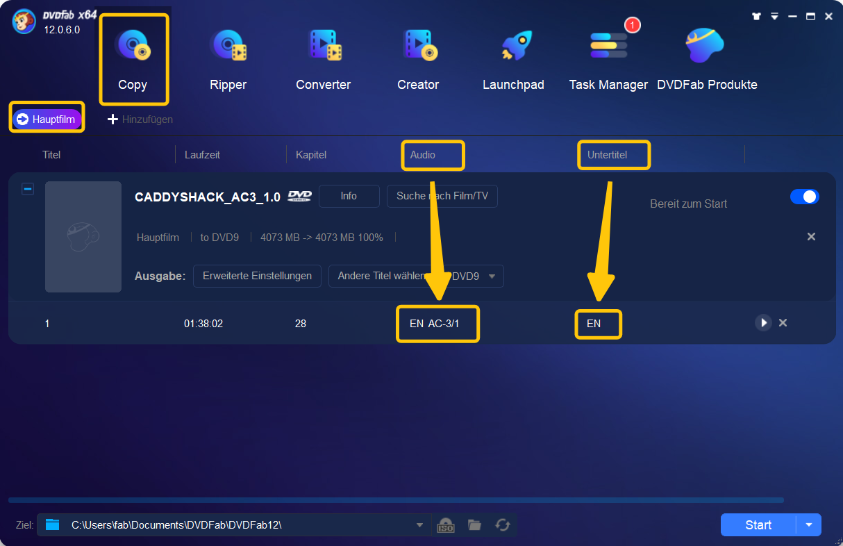Screen dimensions: 843x546
Task: Click the 'to DVD9' output label
Action: pos(219,238)
